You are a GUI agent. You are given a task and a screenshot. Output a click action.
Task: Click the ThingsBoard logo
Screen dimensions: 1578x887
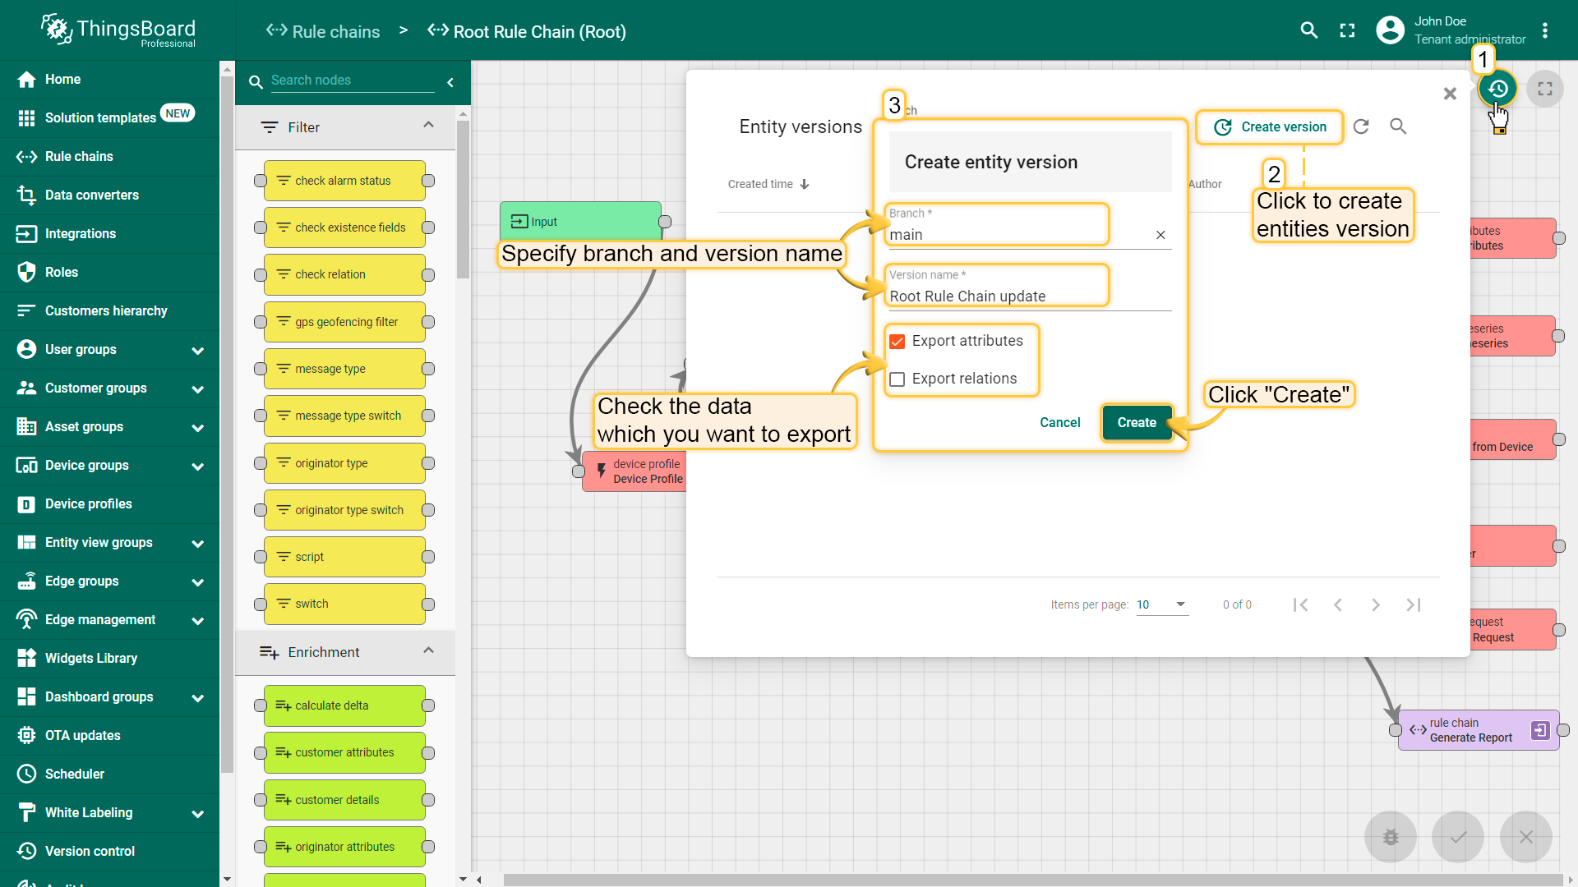(118, 31)
